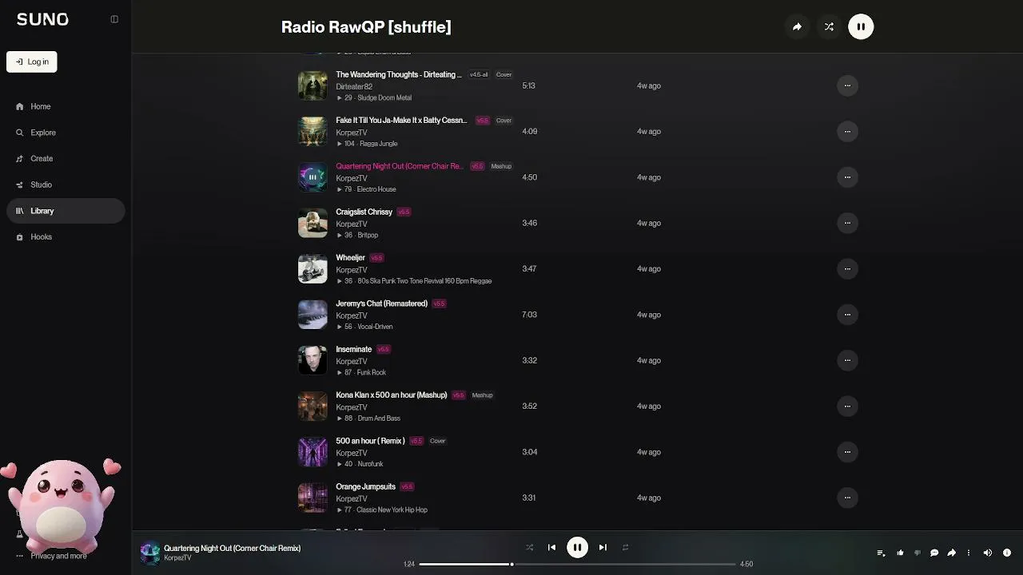Screen dimensions: 1023x575
Task: Open more options for Jeremy's Chat (Remastered)
Action: (x=847, y=315)
